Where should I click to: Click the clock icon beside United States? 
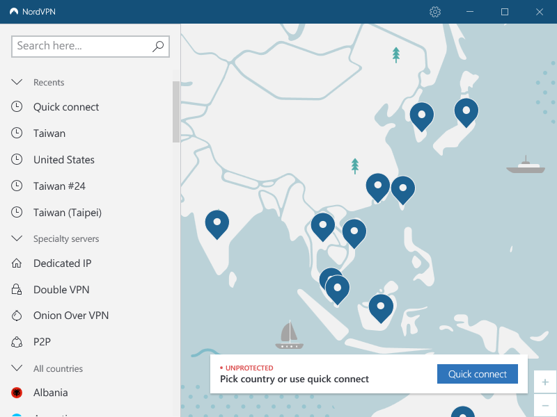pos(17,159)
